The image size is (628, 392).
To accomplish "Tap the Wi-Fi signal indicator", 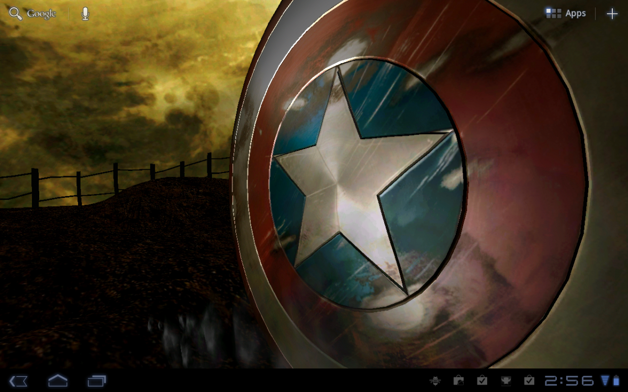I will 605,381.
